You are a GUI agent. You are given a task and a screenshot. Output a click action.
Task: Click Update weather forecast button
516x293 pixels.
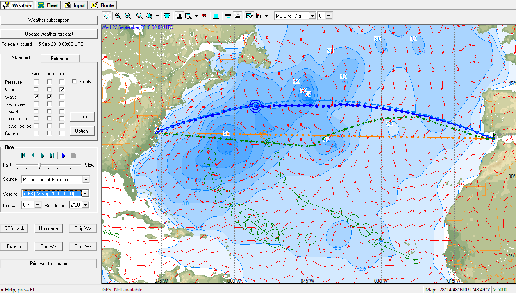(49, 34)
